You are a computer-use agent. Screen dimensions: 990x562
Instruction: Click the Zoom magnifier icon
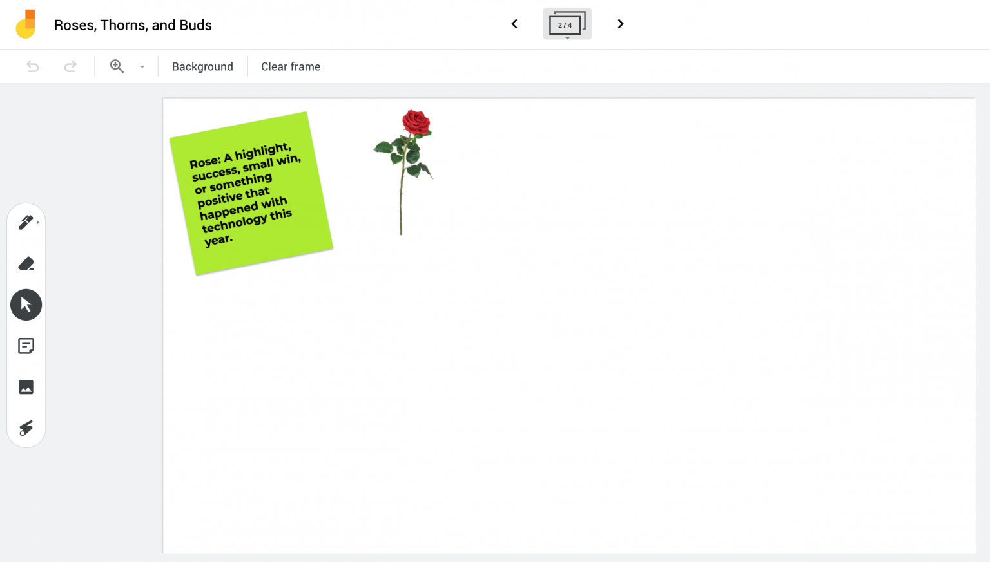point(117,66)
